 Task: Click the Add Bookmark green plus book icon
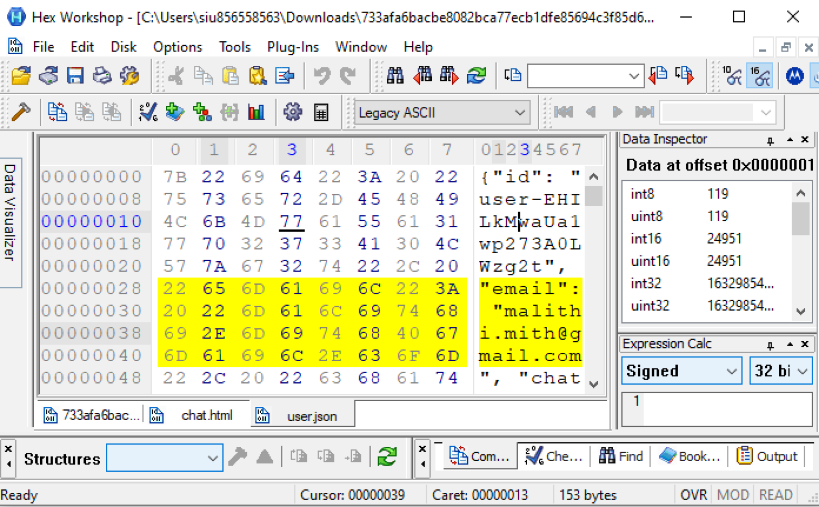pos(175,112)
